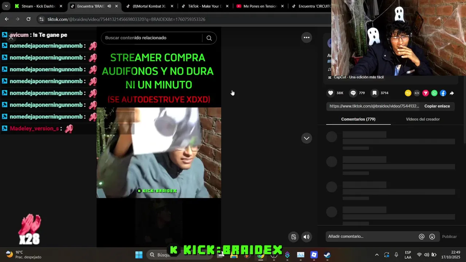Open the Wi-Fi network icon
This screenshot has width=466, height=262.
419,255
